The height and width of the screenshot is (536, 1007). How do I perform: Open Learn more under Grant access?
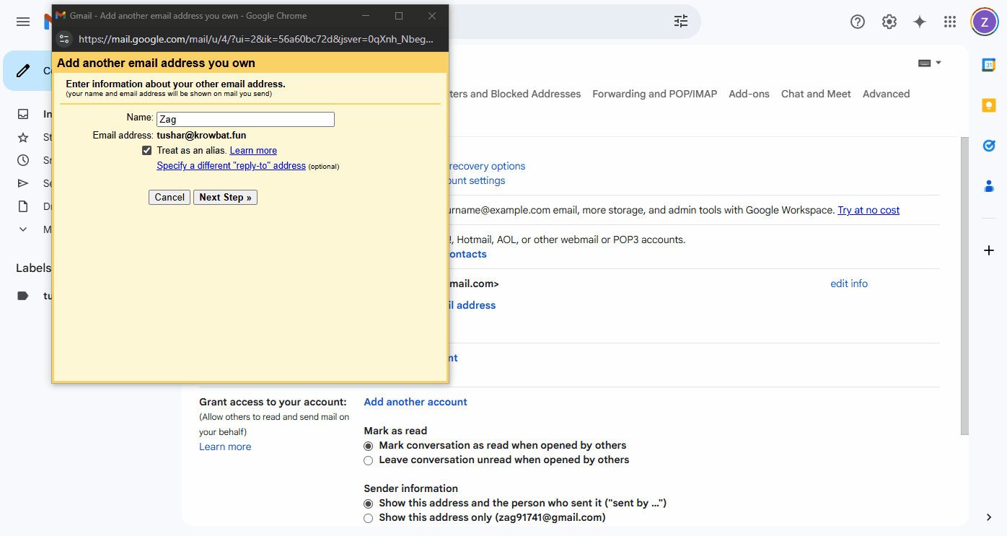tap(225, 447)
